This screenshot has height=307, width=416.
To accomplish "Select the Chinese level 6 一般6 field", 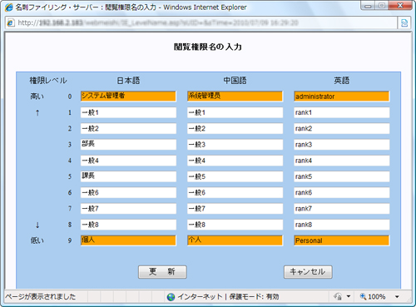I will (x=235, y=192).
